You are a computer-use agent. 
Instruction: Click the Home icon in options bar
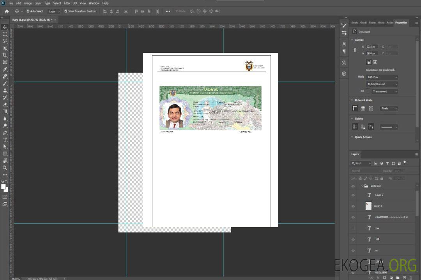click(x=7, y=11)
